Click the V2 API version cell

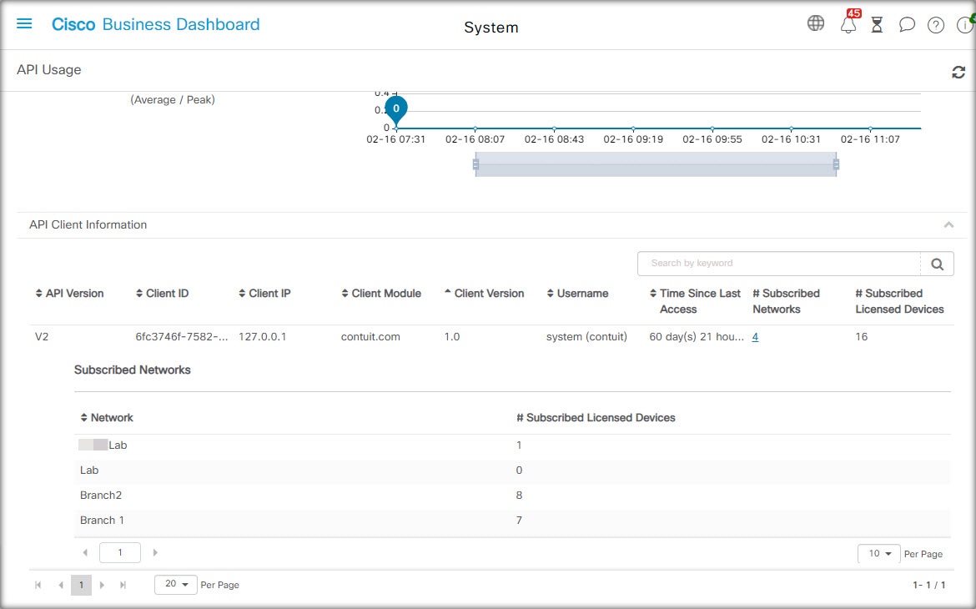tap(42, 337)
